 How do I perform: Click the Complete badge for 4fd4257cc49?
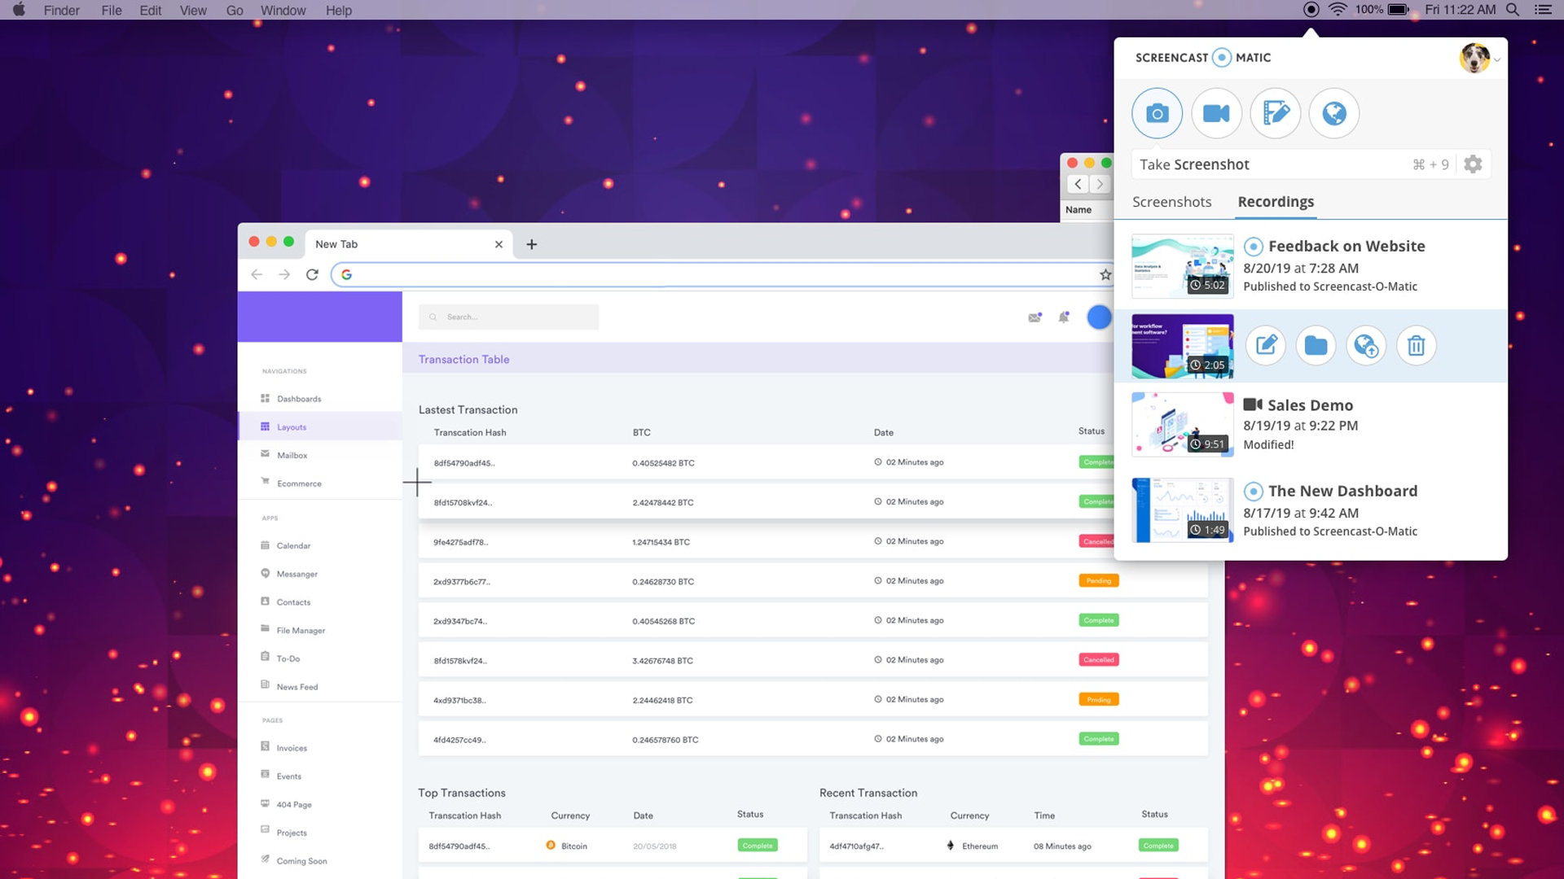1099,739
